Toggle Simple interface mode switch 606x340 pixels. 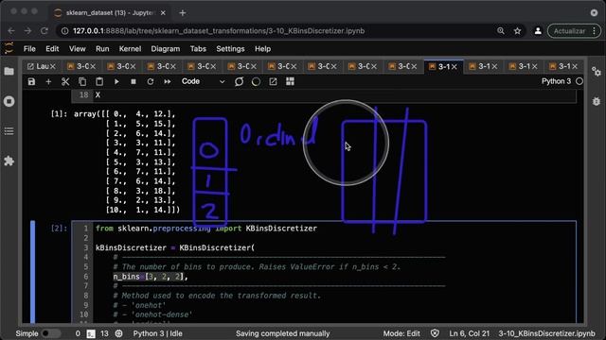[x=51, y=333]
